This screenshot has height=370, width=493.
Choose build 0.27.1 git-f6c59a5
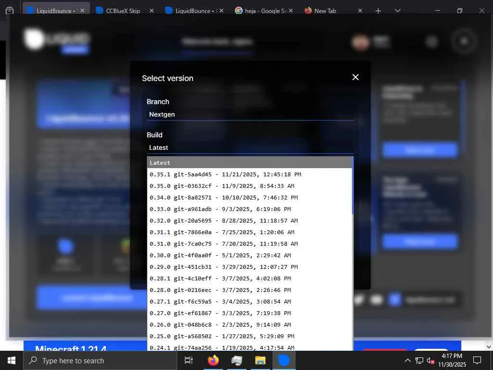[x=249, y=302]
